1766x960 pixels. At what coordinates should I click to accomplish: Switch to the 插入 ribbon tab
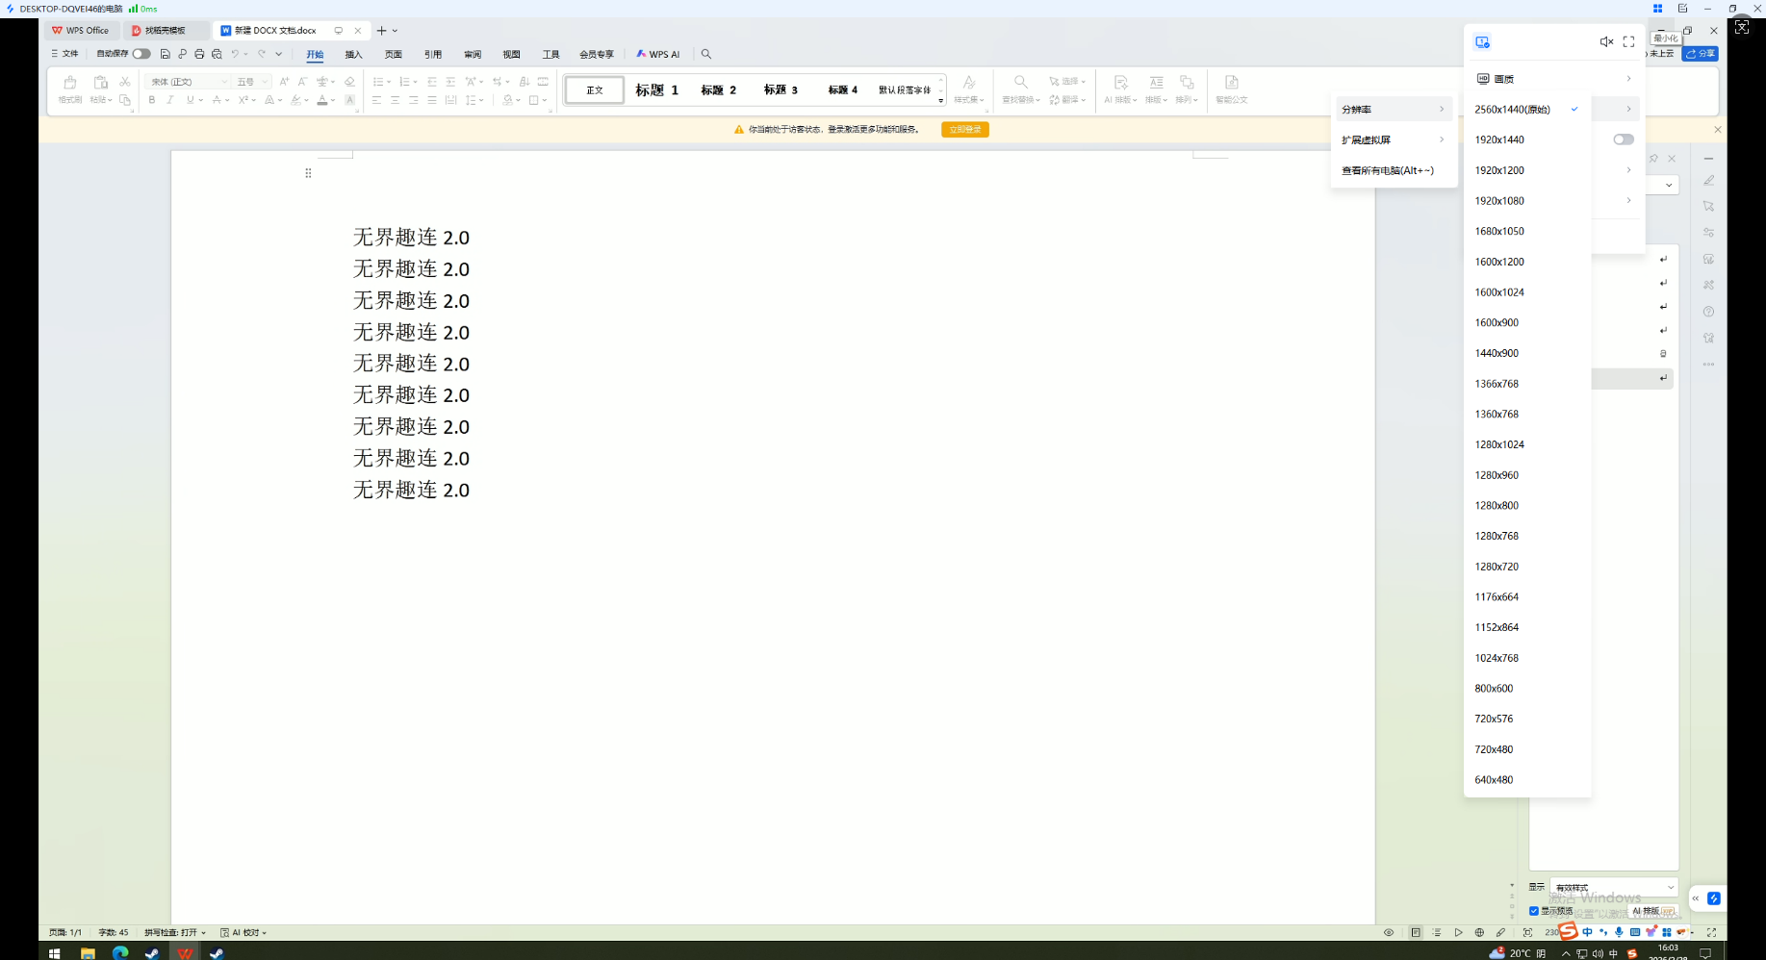click(x=353, y=55)
